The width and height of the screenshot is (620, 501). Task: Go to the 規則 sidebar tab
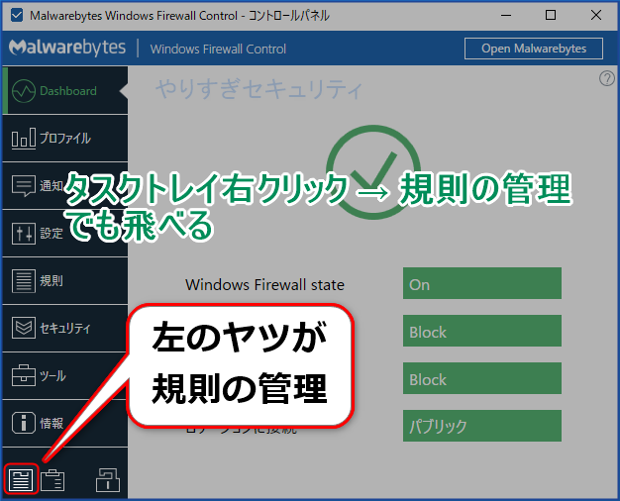pos(64,281)
